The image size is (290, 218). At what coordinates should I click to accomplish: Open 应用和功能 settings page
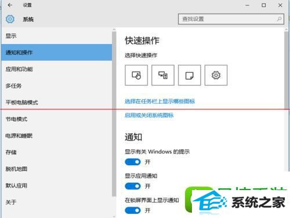coord(56,69)
